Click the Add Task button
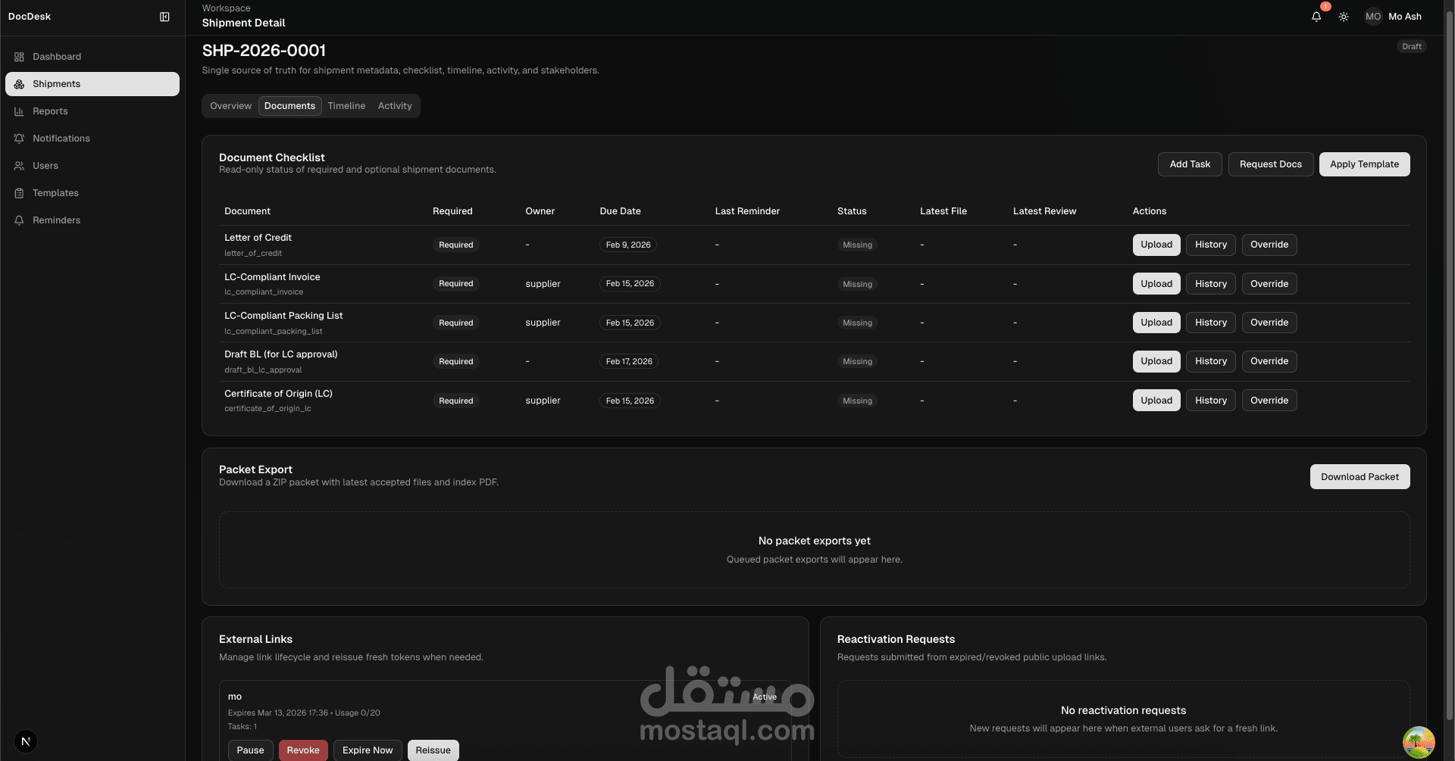The image size is (1455, 761). click(x=1190, y=164)
